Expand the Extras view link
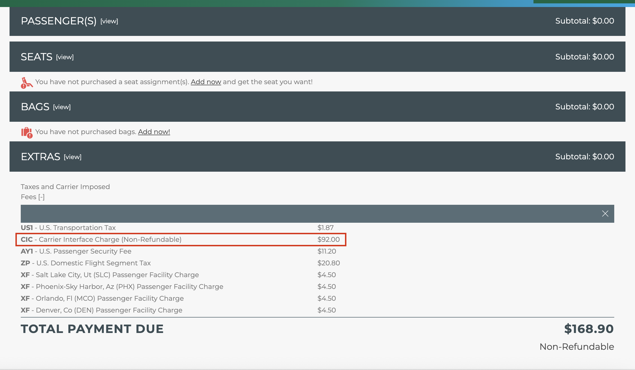Screen dimensions: 635x370 [x=73, y=157]
